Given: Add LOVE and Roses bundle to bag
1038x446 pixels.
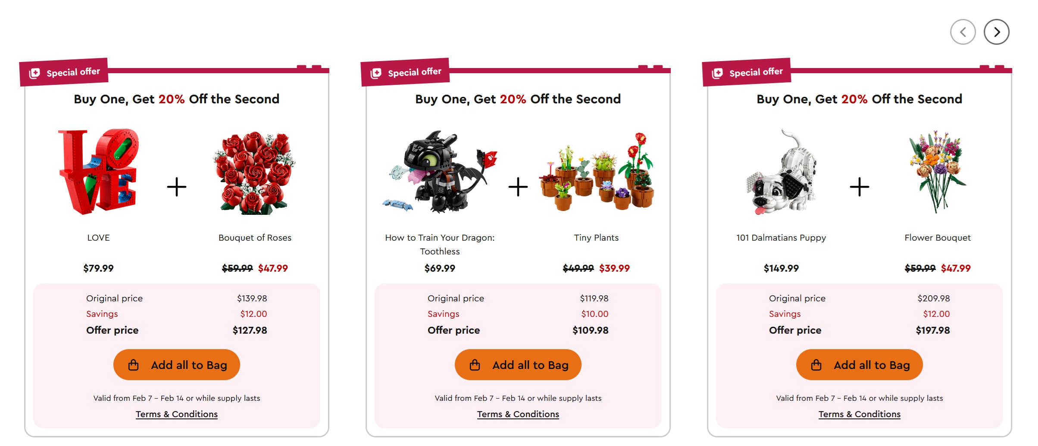Looking at the screenshot, I should pos(176,365).
